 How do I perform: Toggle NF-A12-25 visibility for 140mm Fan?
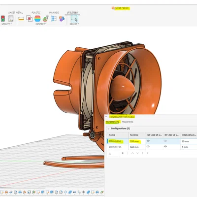coord(148,146)
